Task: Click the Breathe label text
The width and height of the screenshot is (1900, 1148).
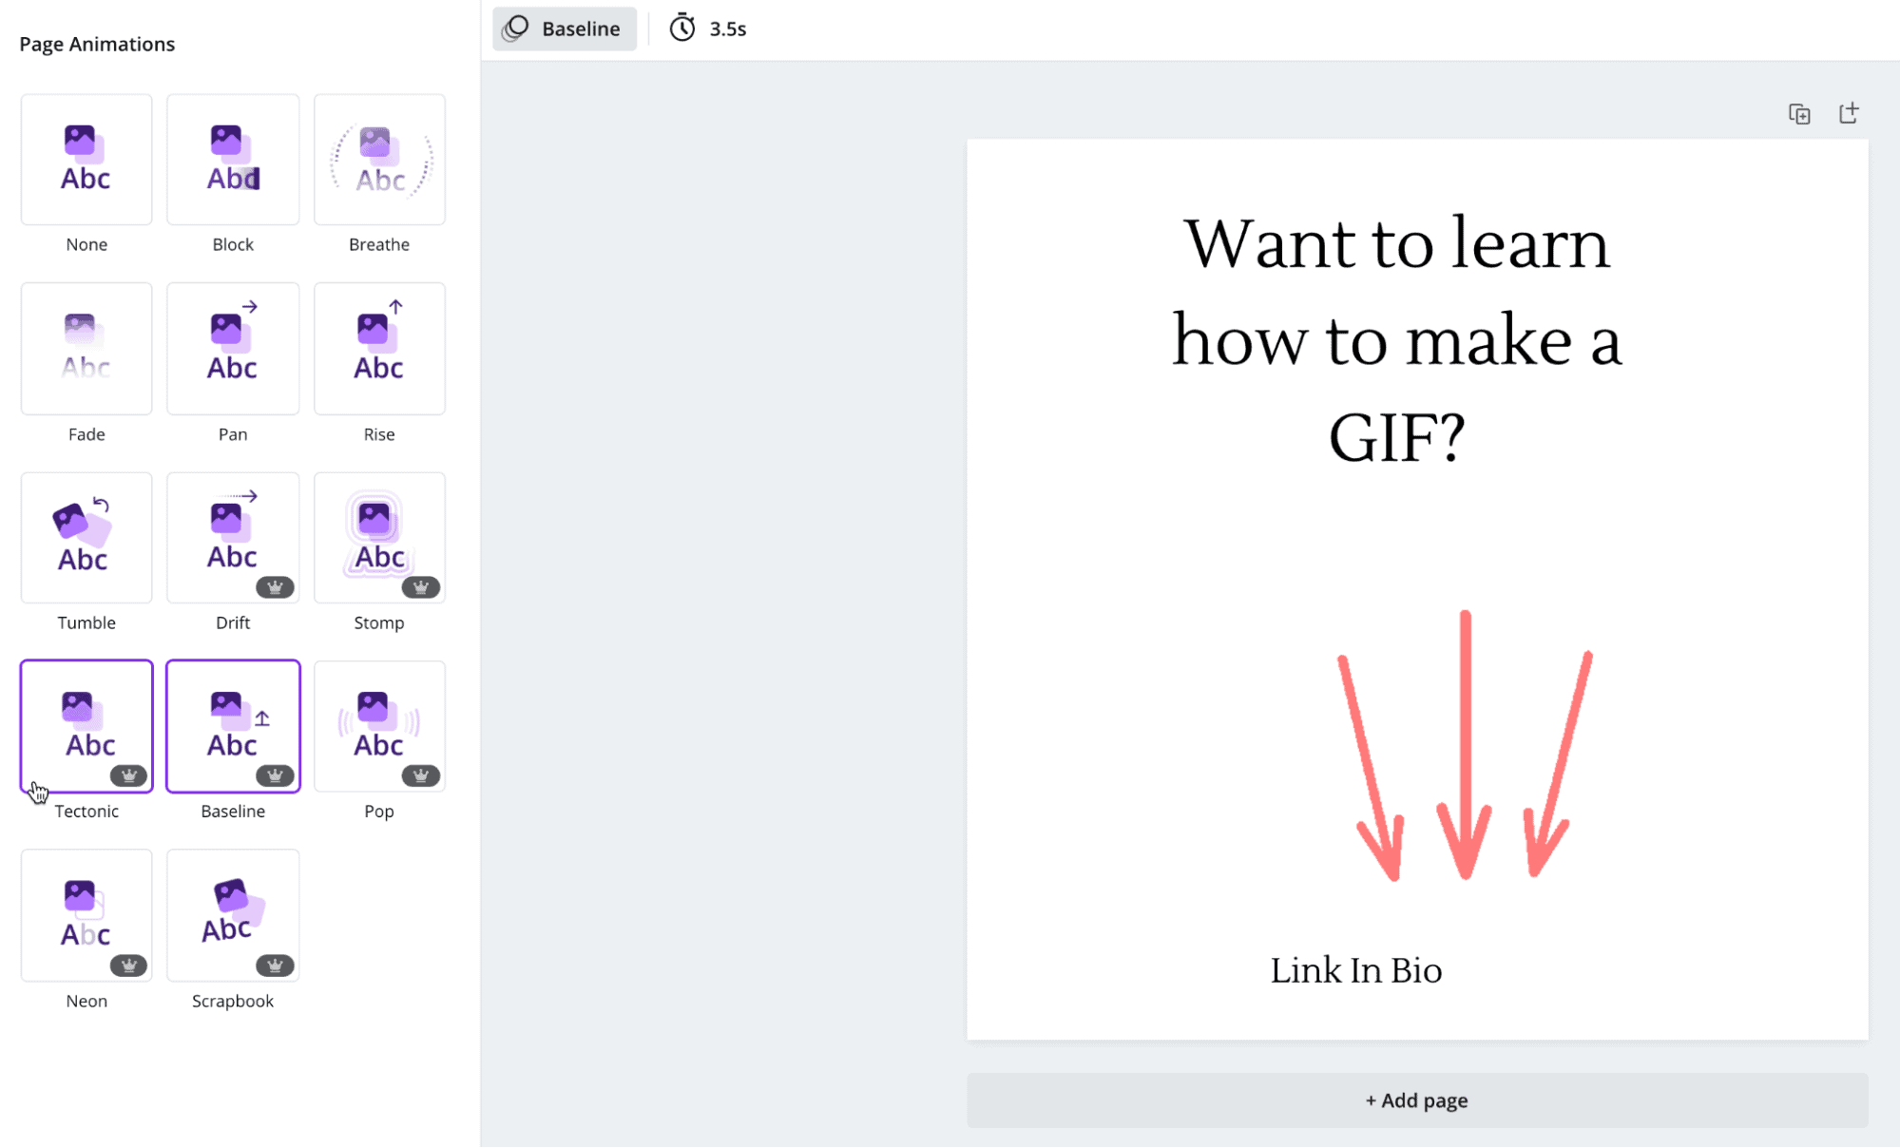Action: (x=379, y=244)
